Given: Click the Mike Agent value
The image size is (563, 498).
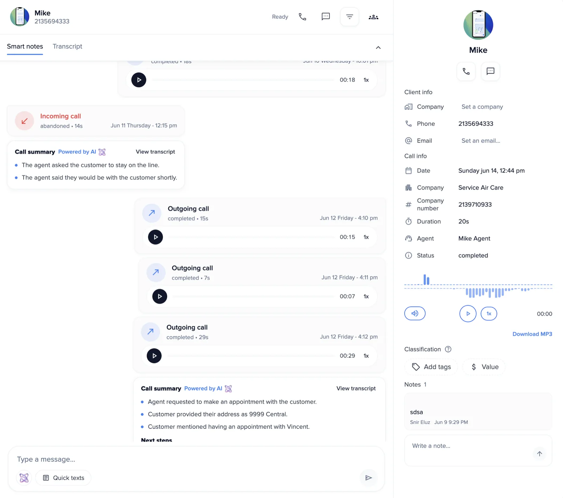Looking at the screenshot, I should [474, 238].
